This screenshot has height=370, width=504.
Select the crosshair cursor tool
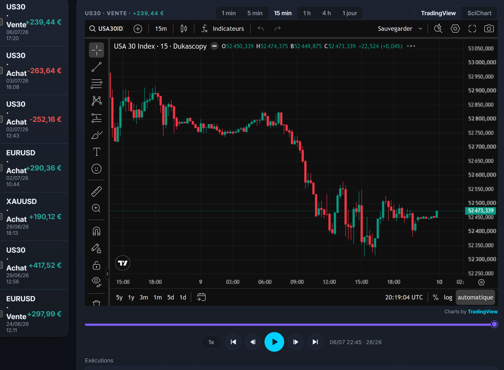click(x=96, y=50)
